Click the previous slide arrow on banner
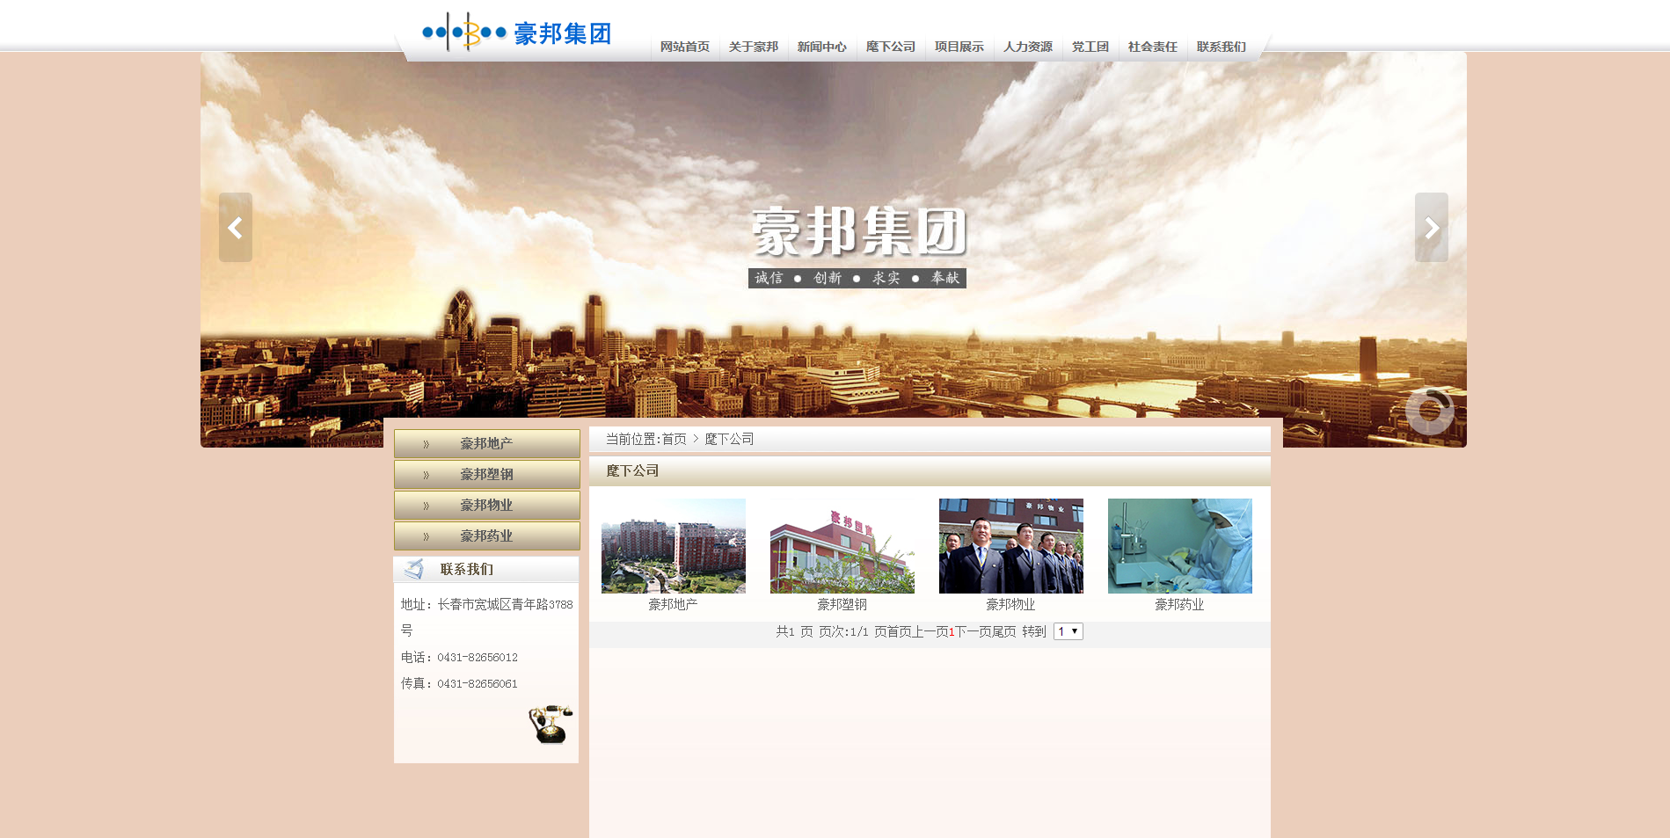This screenshot has height=838, width=1670. [x=235, y=228]
